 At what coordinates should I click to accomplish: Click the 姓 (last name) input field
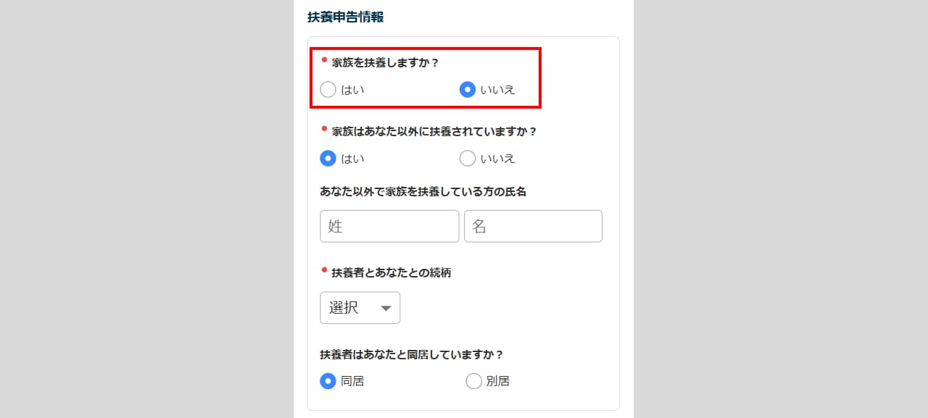pyautogui.click(x=389, y=226)
